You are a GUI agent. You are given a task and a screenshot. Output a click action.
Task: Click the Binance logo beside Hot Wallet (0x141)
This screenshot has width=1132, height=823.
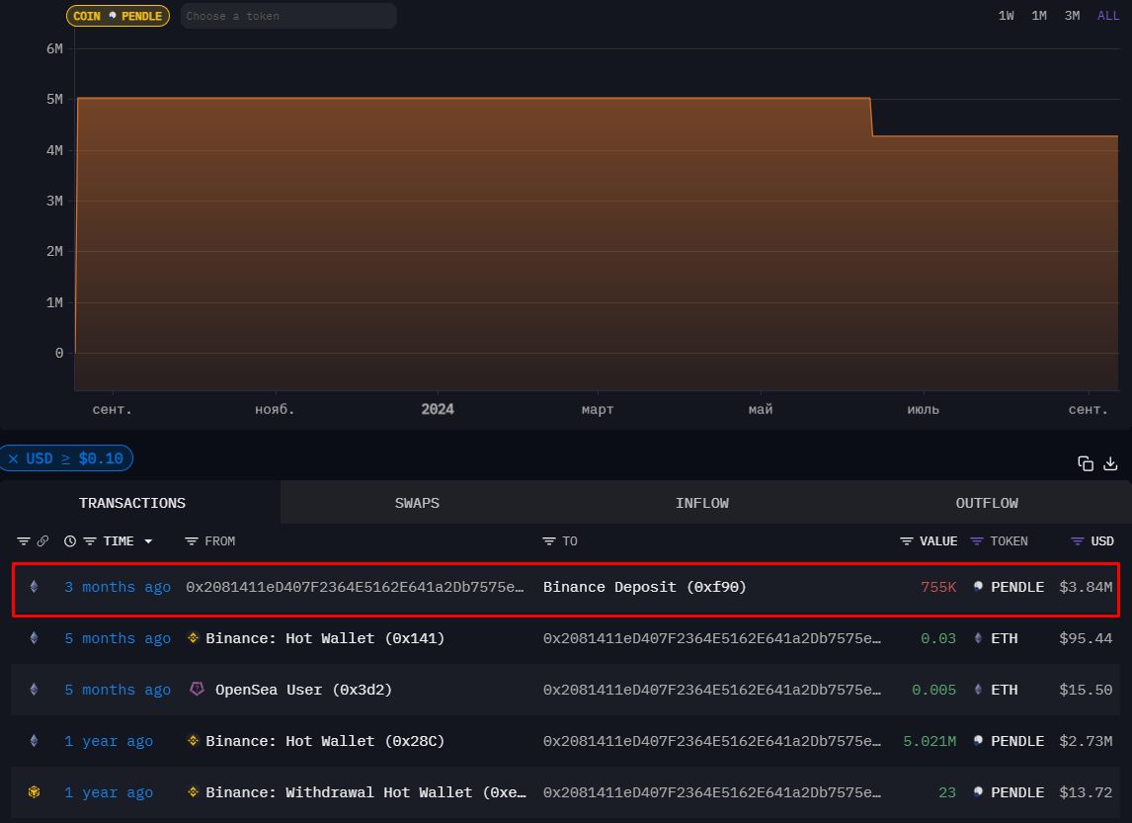(193, 637)
